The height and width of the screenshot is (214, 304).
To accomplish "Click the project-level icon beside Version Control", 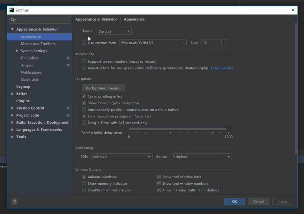I will pyautogui.click(x=68, y=108).
